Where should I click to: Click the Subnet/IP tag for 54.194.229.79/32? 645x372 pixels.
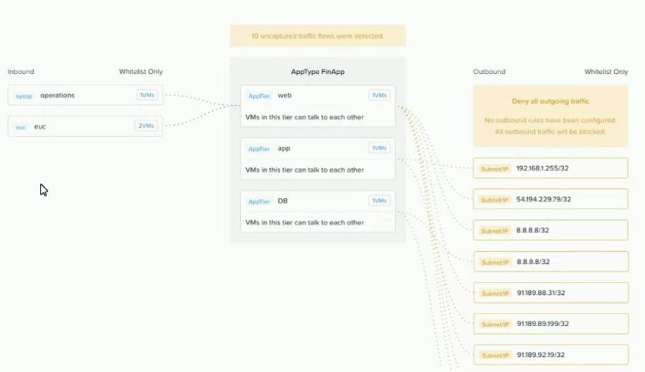pyautogui.click(x=495, y=200)
